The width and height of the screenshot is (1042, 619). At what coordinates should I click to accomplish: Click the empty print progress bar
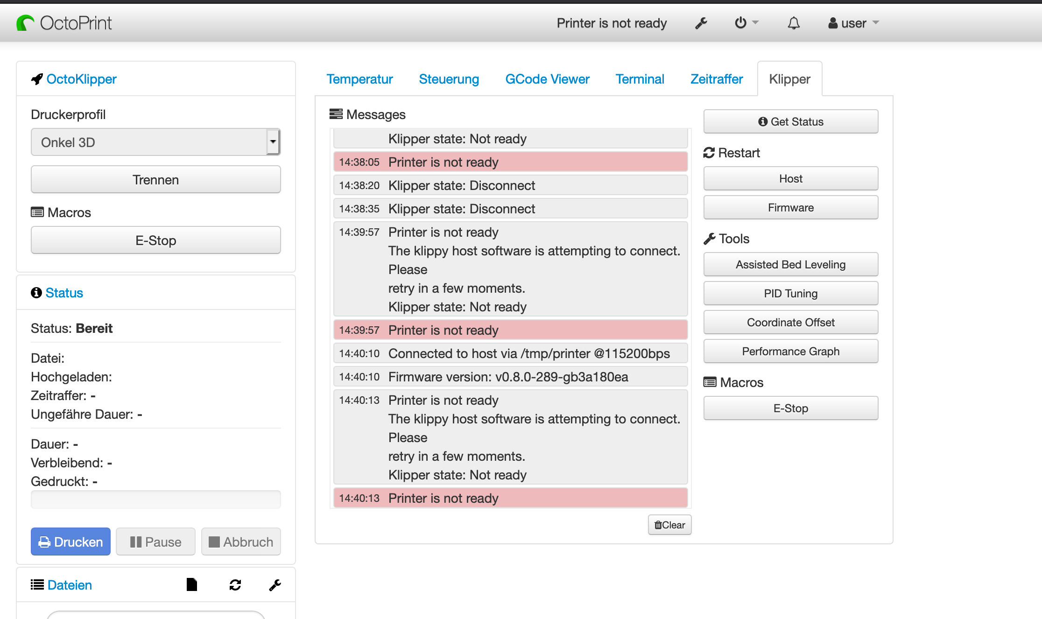click(x=155, y=499)
